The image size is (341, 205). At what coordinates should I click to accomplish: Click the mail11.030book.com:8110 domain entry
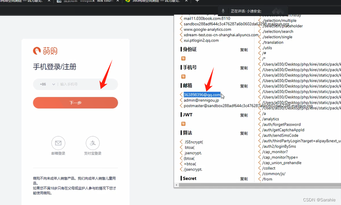click(207, 19)
